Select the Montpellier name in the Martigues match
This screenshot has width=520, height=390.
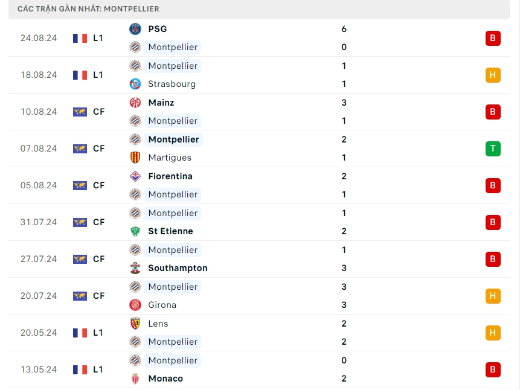[173, 139]
